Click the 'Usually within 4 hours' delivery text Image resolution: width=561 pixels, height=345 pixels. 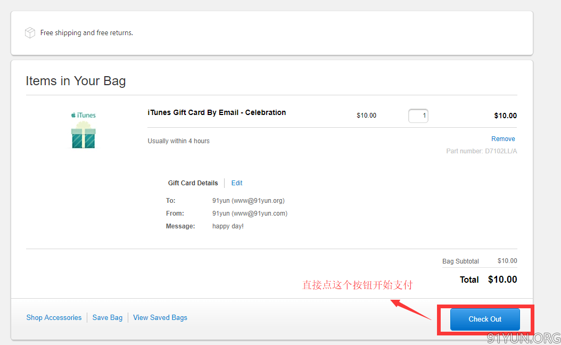pyautogui.click(x=178, y=141)
